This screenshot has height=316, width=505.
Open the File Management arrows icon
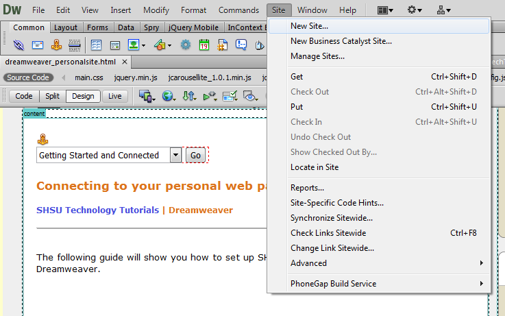pyautogui.click(x=188, y=96)
